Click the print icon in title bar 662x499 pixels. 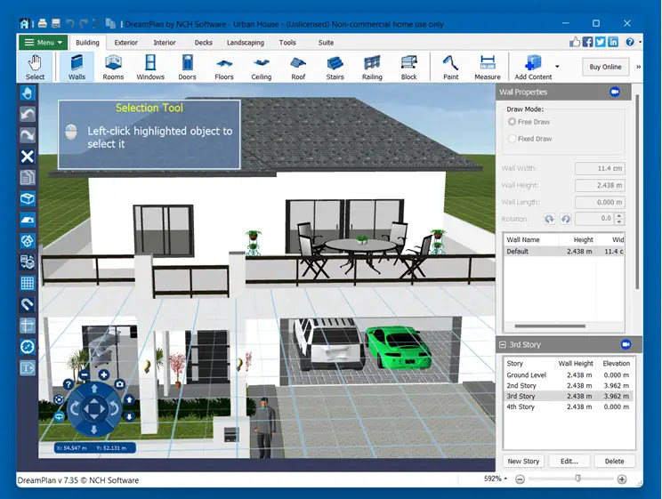click(x=42, y=24)
